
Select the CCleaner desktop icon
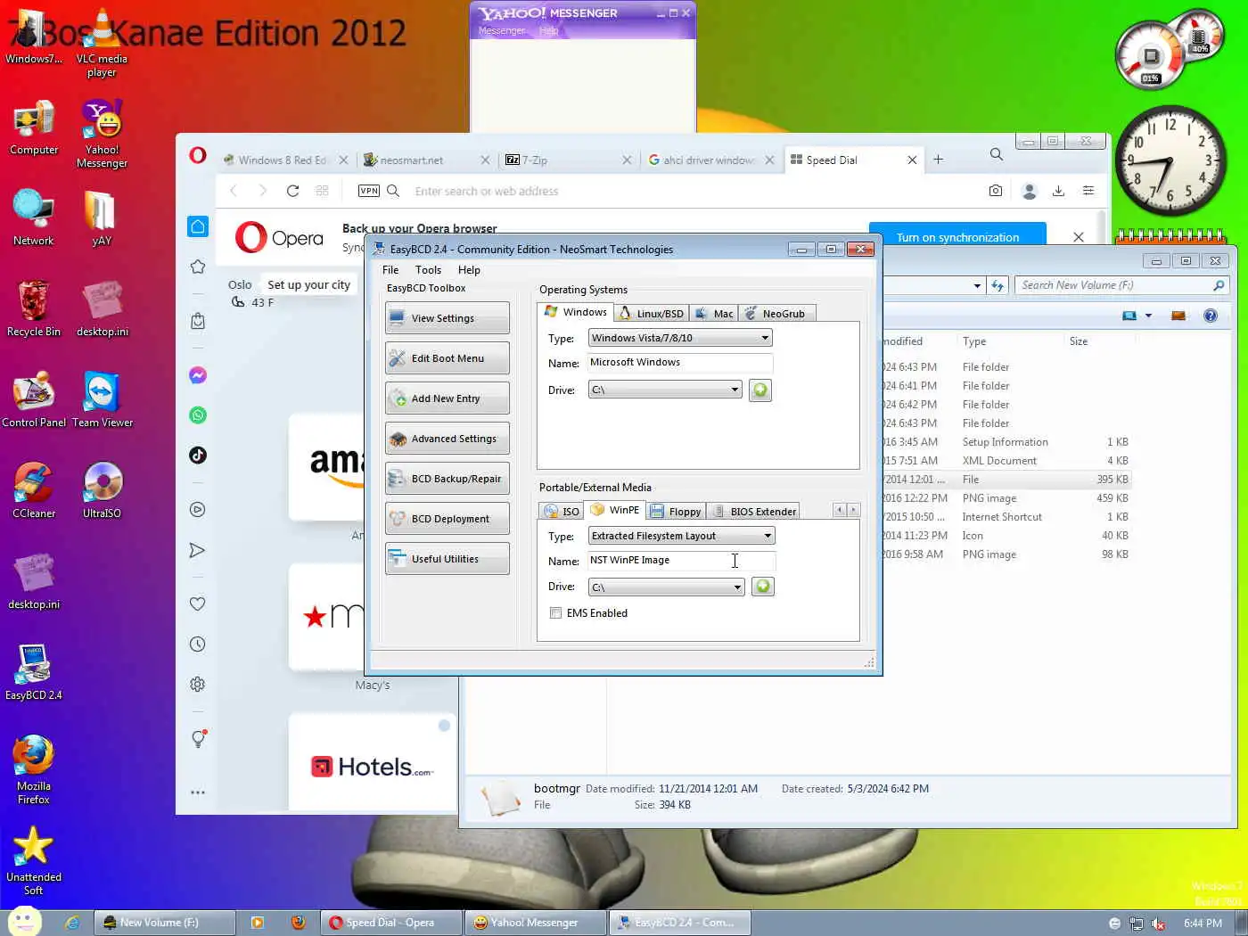pyautogui.click(x=34, y=489)
